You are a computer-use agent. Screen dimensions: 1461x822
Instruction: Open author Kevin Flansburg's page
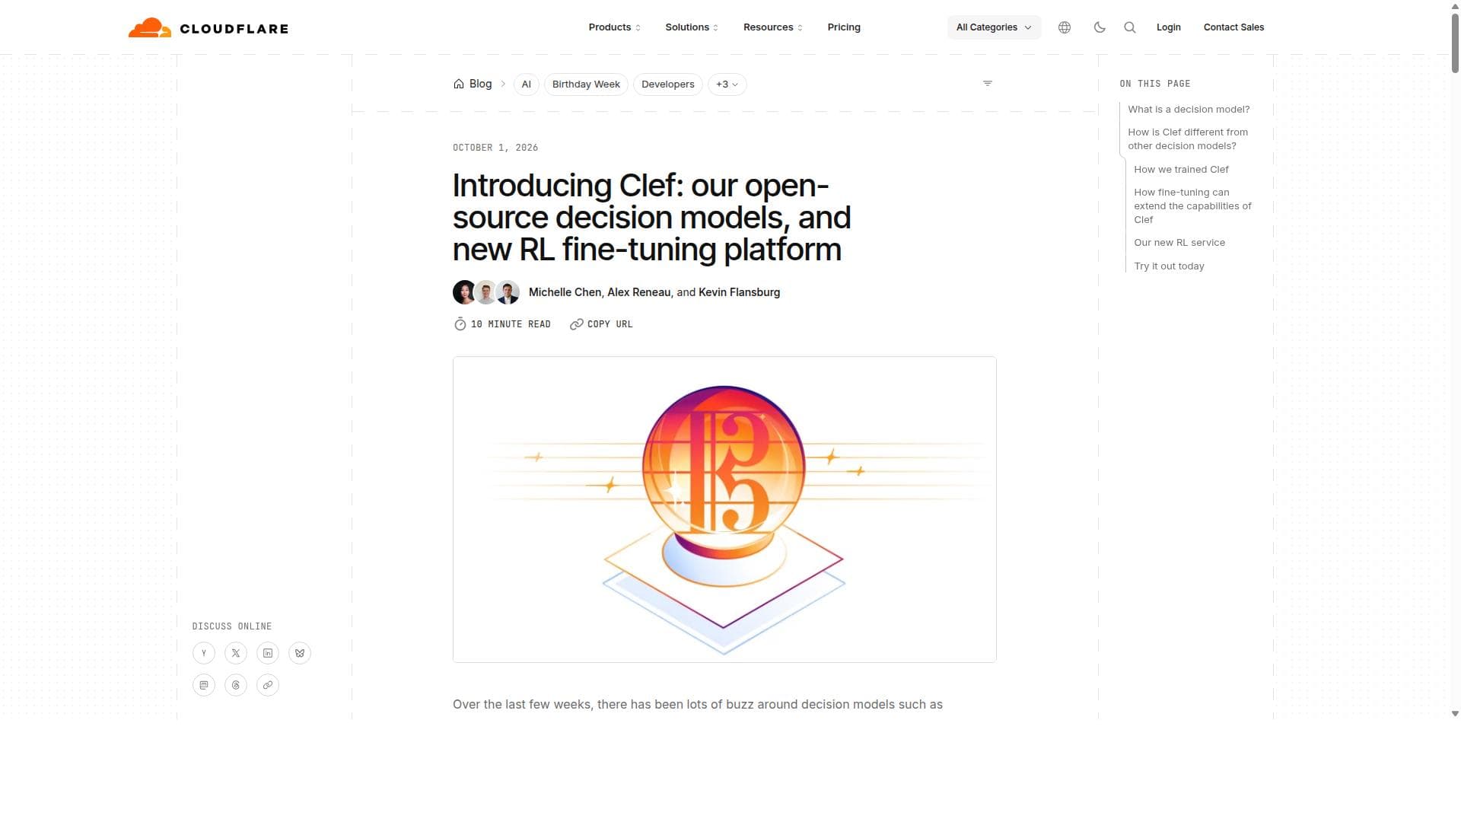click(x=739, y=292)
